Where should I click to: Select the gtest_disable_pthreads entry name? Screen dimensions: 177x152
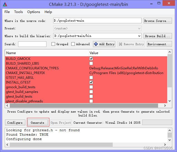coord(24,101)
